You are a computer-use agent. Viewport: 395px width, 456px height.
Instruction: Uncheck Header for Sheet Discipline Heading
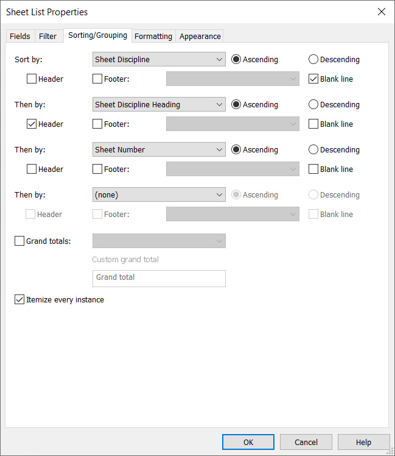pos(32,124)
